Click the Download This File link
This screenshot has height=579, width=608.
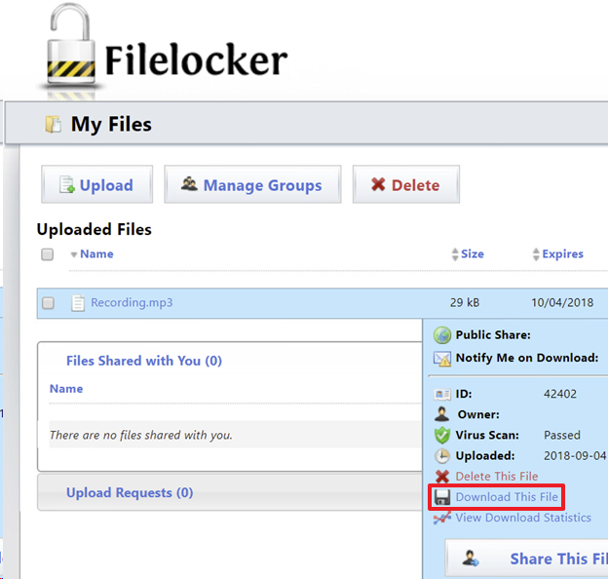(x=507, y=497)
